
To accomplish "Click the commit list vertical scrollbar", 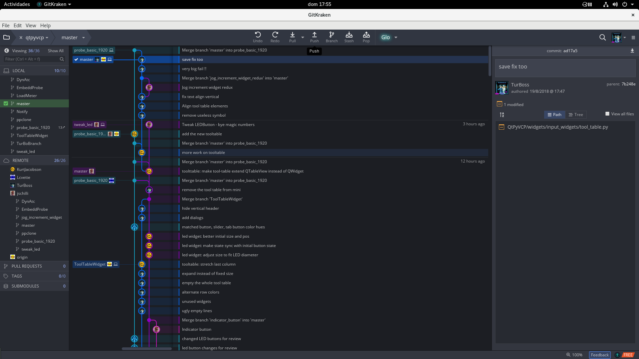I will coord(490,61).
